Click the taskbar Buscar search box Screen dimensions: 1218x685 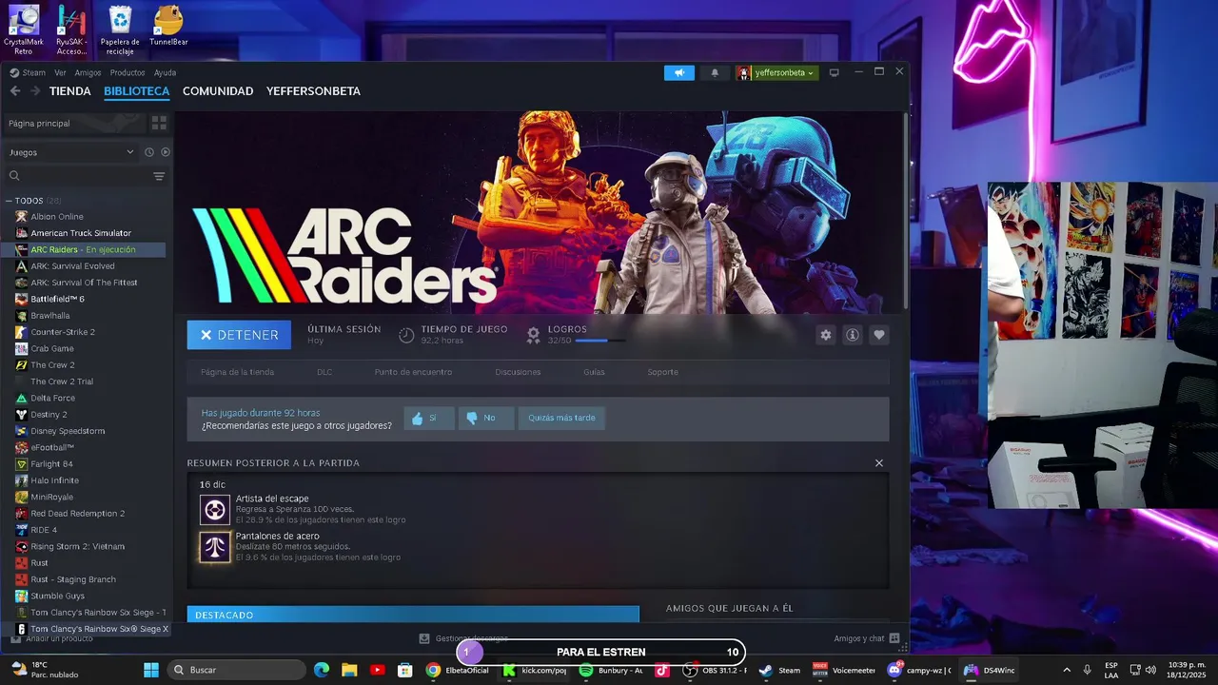(236, 670)
